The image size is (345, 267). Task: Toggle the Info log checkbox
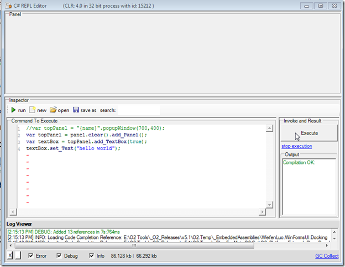[x=92, y=255]
